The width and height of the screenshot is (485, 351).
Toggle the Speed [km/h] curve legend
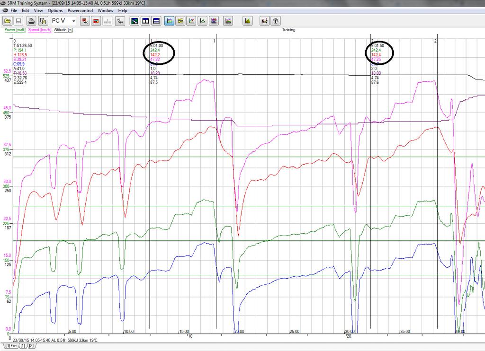(x=40, y=30)
